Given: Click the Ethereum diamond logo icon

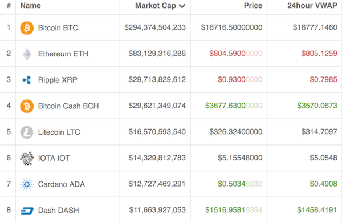Looking at the screenshot, I should (27, 54).
